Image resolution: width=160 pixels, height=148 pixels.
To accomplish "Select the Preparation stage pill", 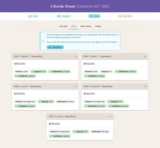I will click(64, 16).
